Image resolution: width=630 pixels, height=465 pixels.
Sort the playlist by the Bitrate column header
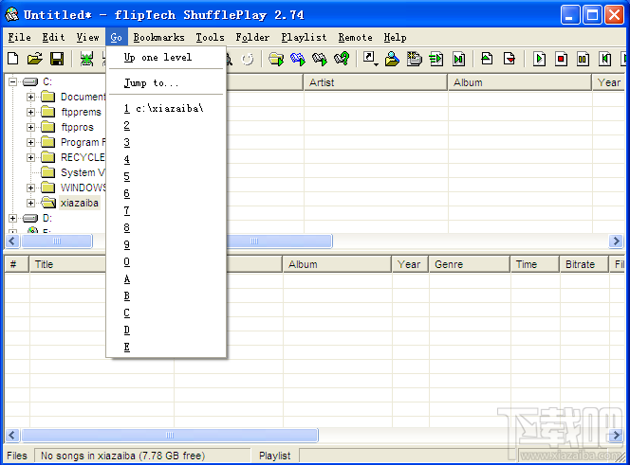pyautogui.click(x=584, y=264)
